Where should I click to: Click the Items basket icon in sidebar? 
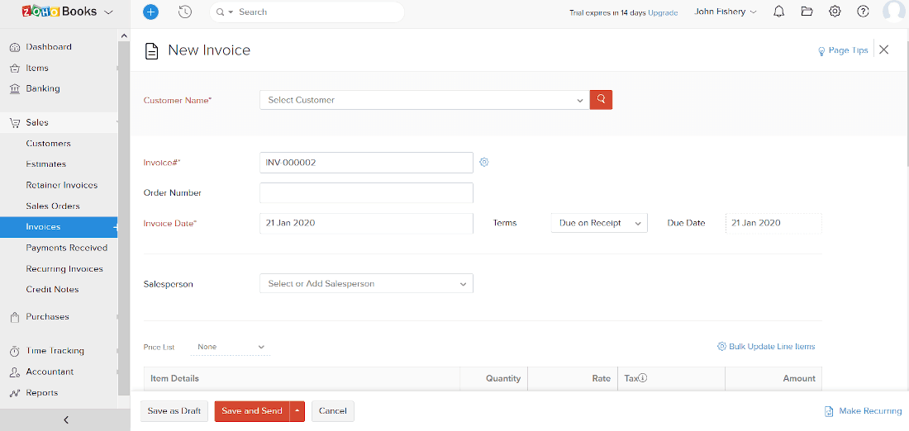click(15, 69)
